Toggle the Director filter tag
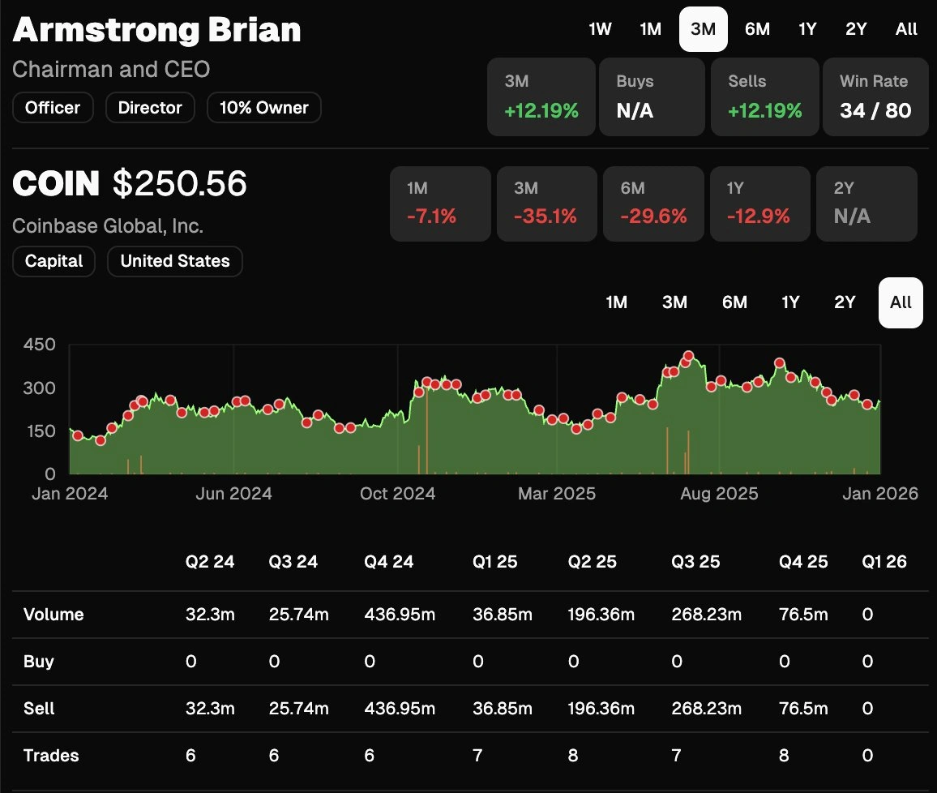 (150, 107)
